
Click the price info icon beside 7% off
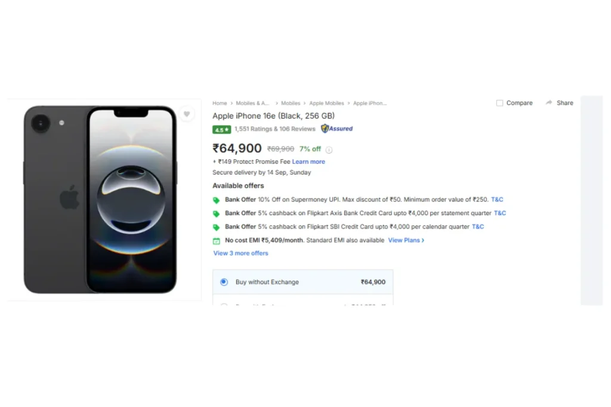pyautogui.click(x=329, y=150)
